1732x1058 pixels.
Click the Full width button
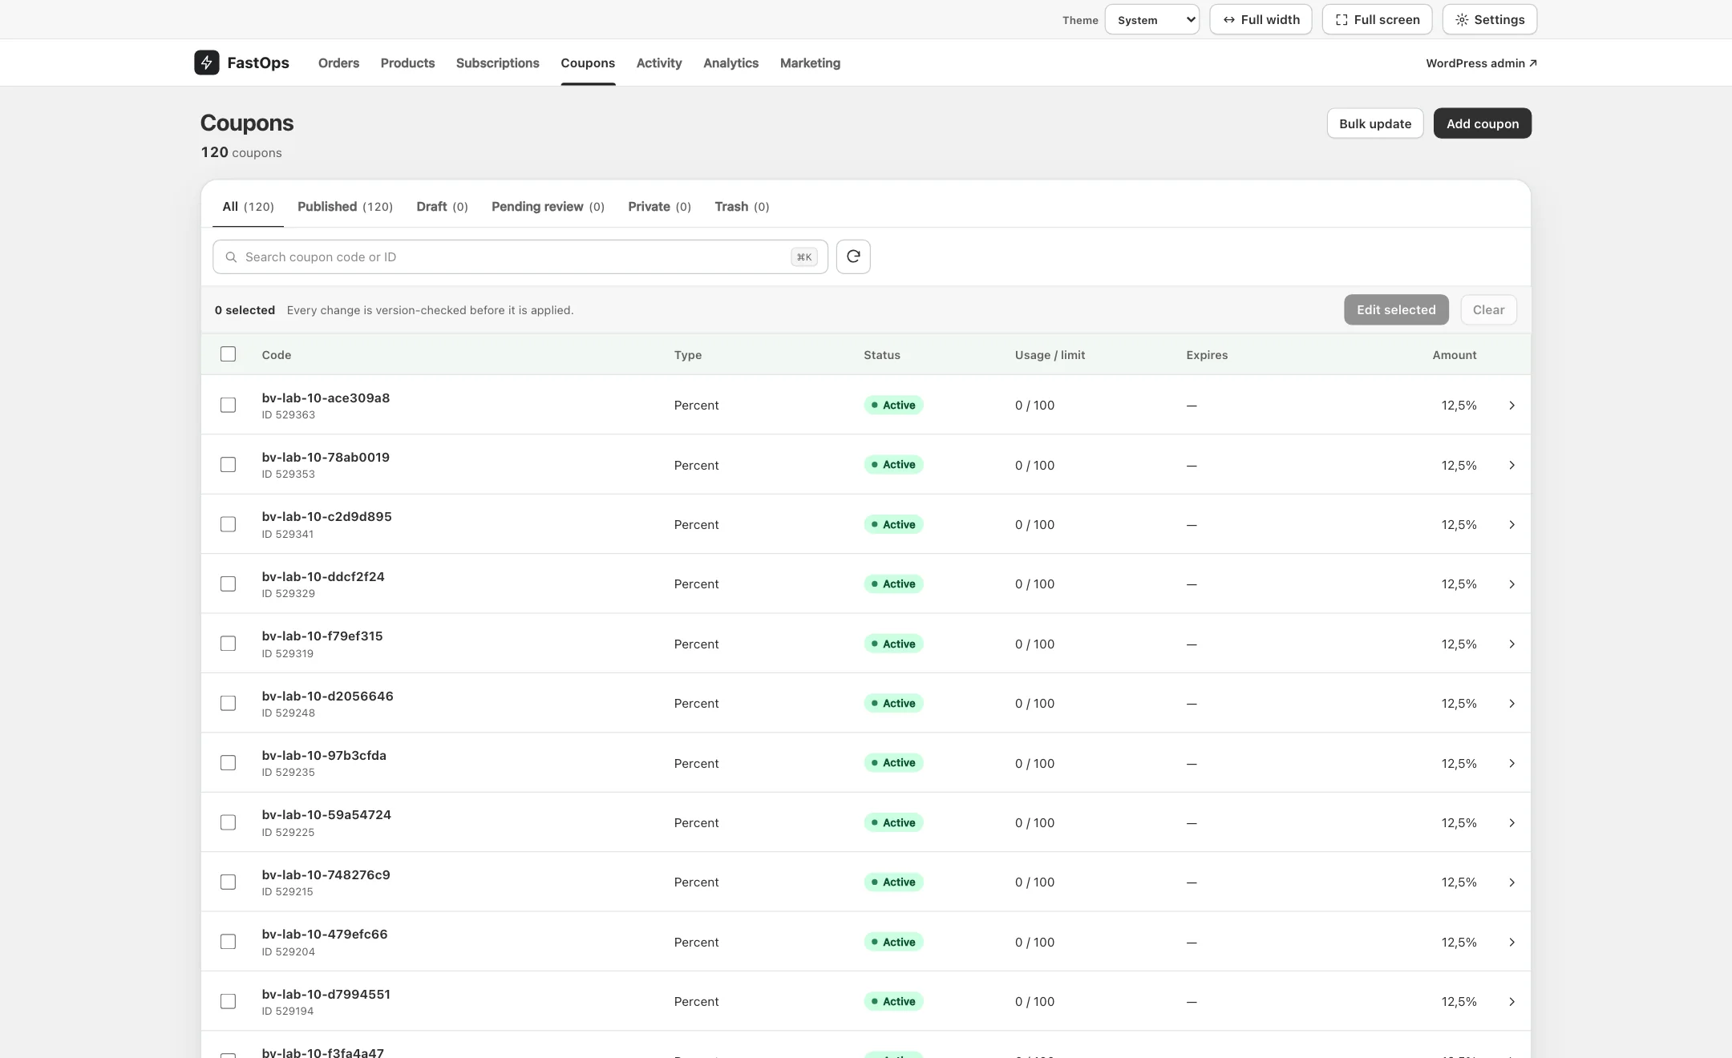pyautogui.click(x=1261, y=19)
